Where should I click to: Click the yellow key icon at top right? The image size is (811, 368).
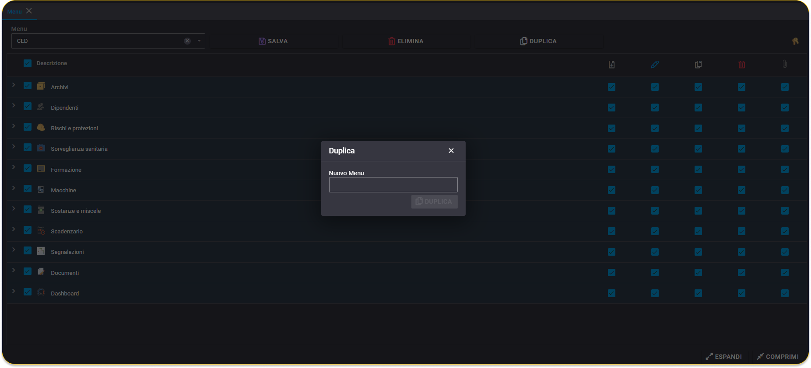tap(795, 41)
